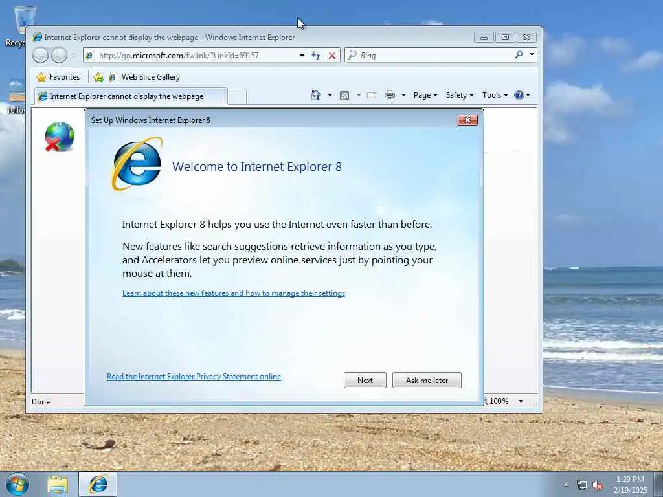Minimize the Internet Explorer window
This screenshot has width=663, height=497.
click(x=484, y=37)
